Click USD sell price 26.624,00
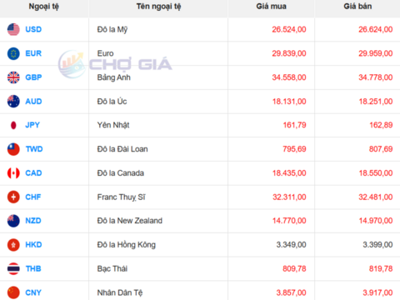Image resolution: width=400 pixels, height=300 pixels. 376,29
